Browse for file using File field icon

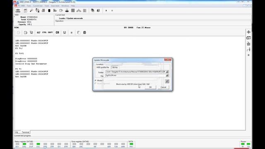[x=167, y=75]
